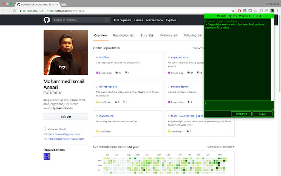
Task: Click the yellow JavaScript language dot on myterminal
Action: 97,132
